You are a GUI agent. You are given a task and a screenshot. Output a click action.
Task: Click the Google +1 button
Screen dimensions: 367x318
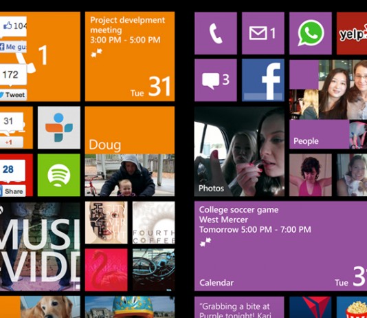(x=11, y=142)
